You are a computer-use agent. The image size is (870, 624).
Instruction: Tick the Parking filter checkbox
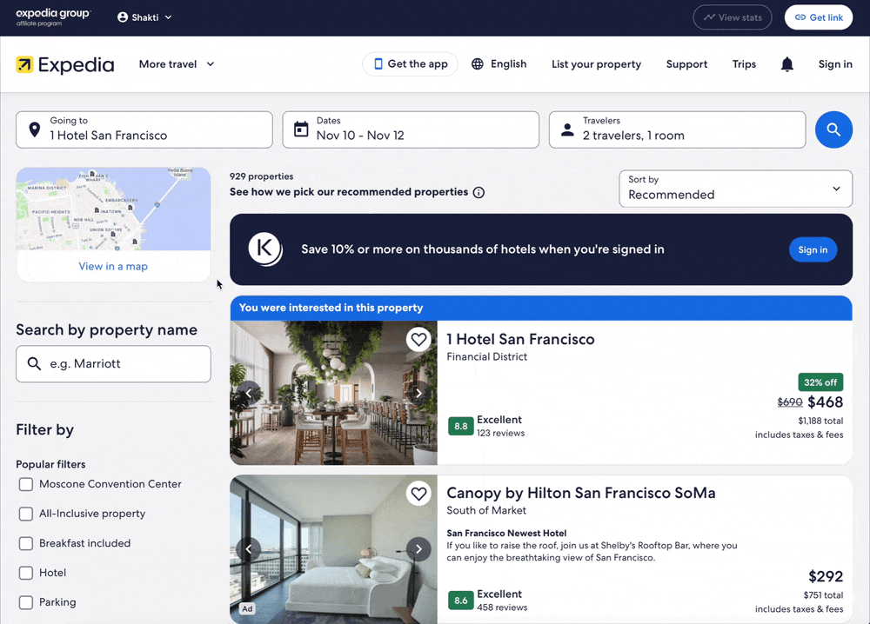26,602
